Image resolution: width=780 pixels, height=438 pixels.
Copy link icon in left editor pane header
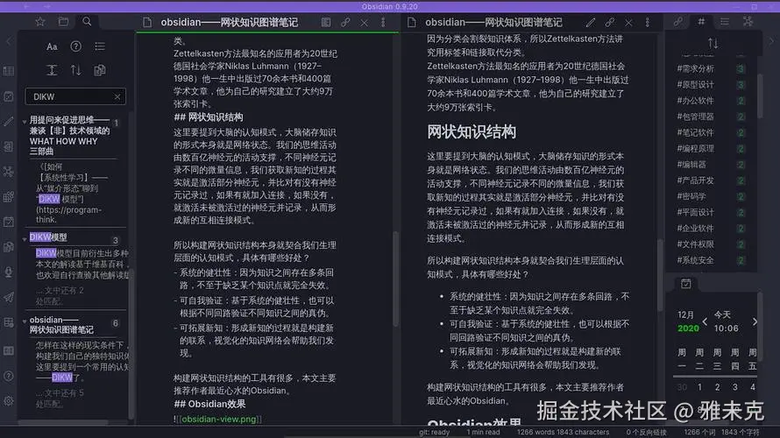click(x=345, y=23)
